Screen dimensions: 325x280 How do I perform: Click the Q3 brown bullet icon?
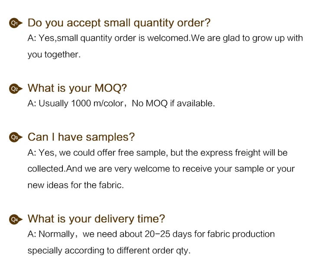16,137
